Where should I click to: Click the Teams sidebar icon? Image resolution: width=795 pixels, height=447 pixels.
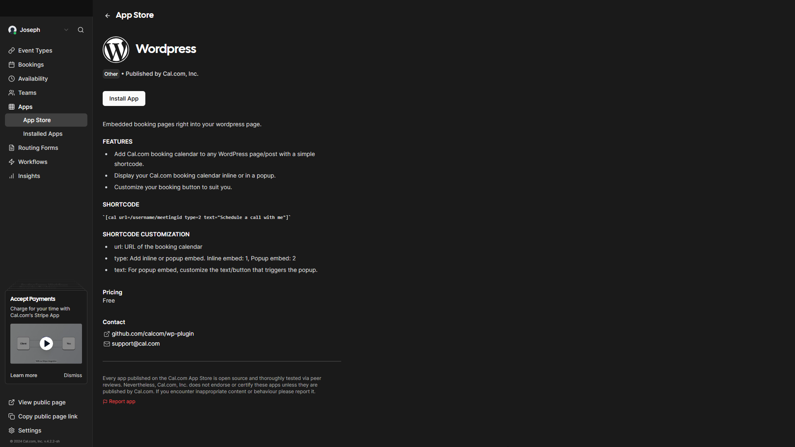point(12,92)
